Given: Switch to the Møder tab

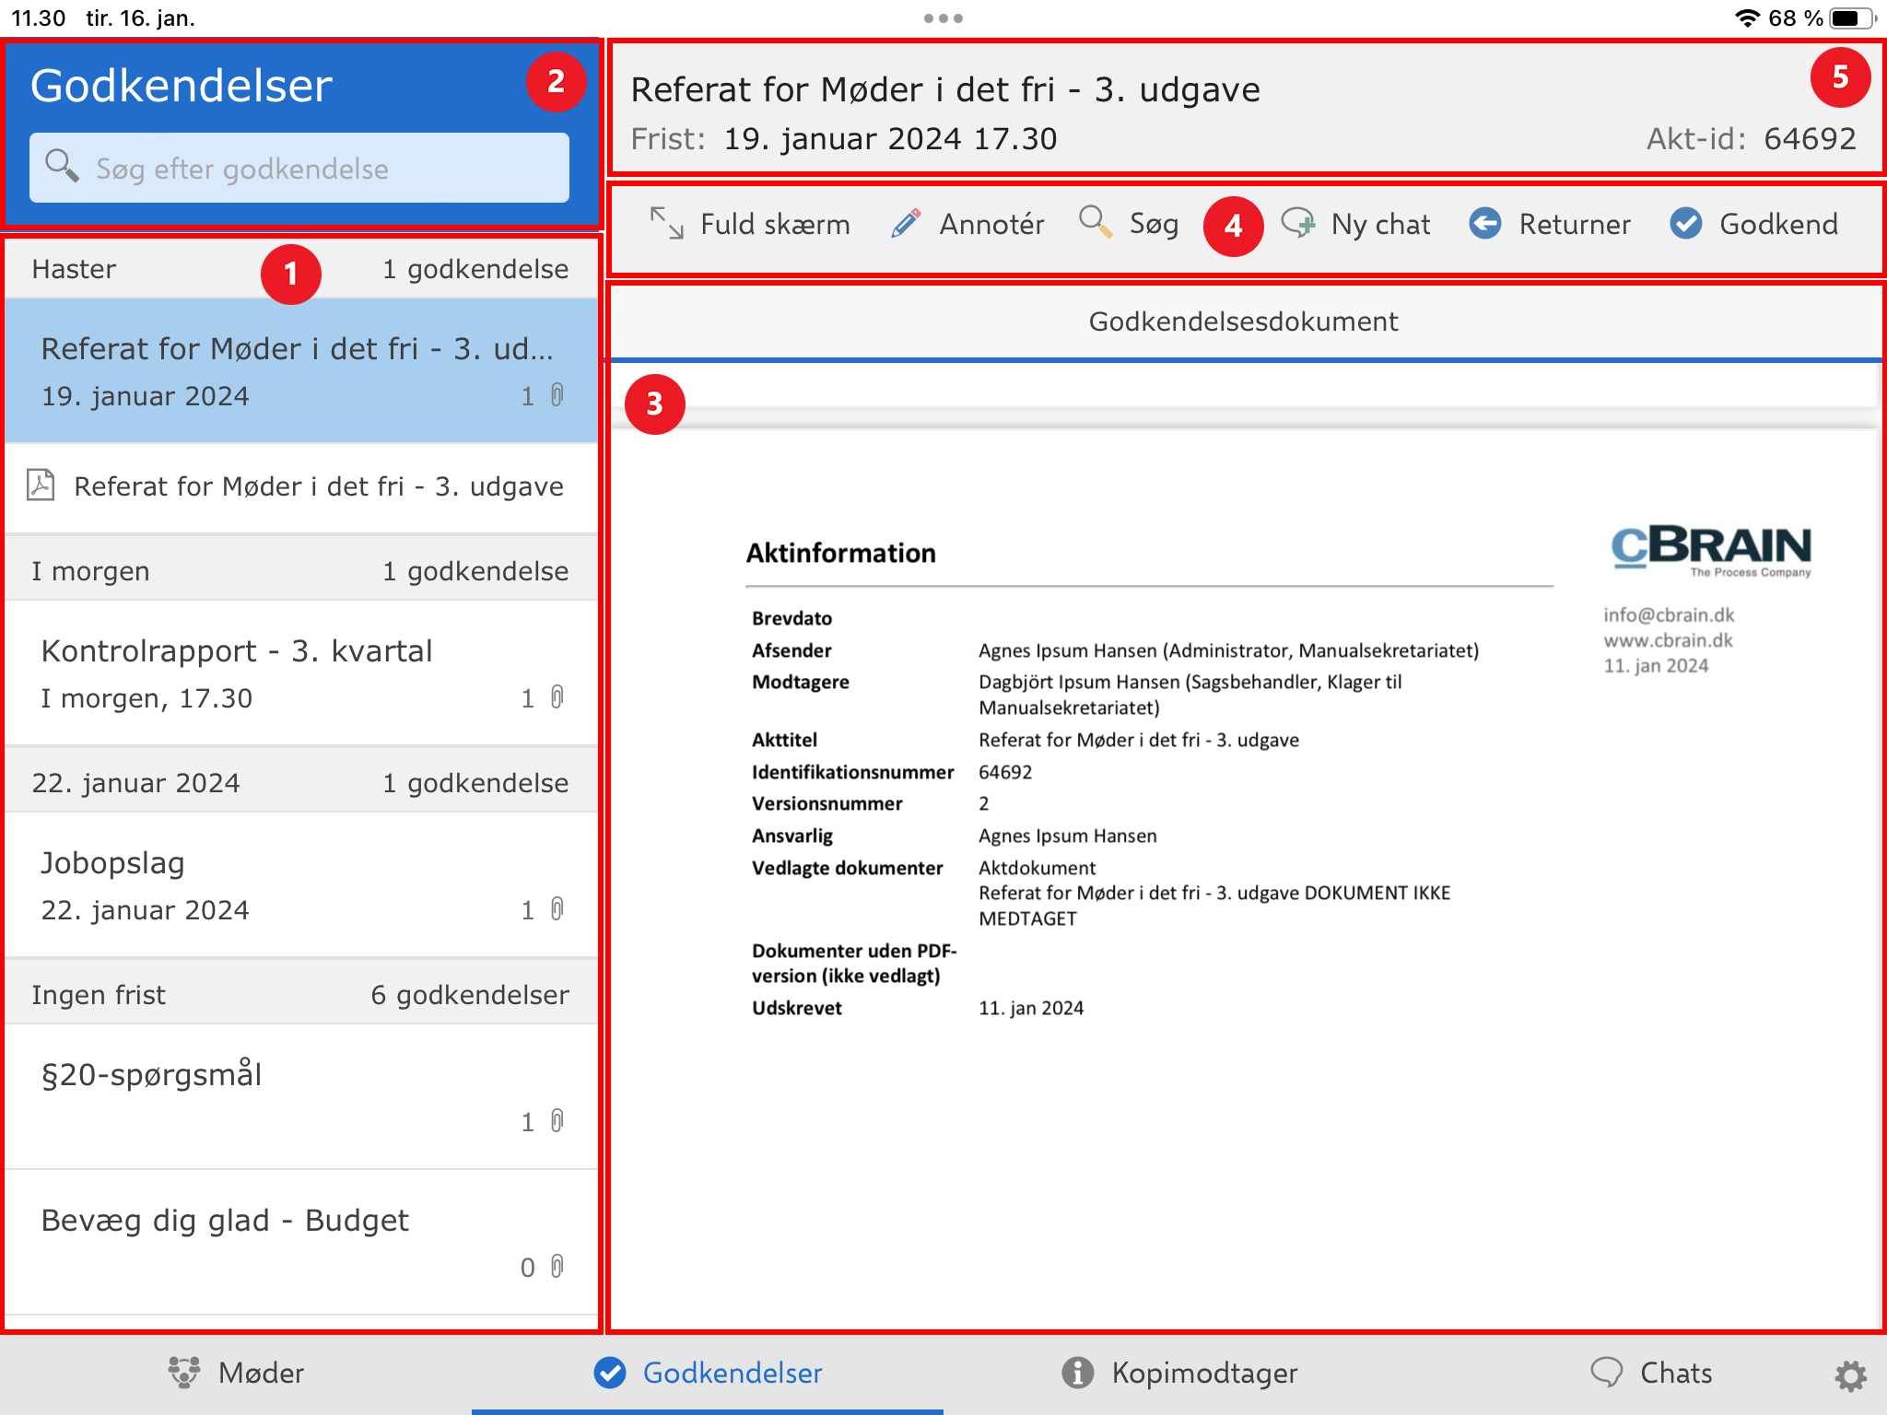Looking at the screenshot, I should pos(236,1373).
